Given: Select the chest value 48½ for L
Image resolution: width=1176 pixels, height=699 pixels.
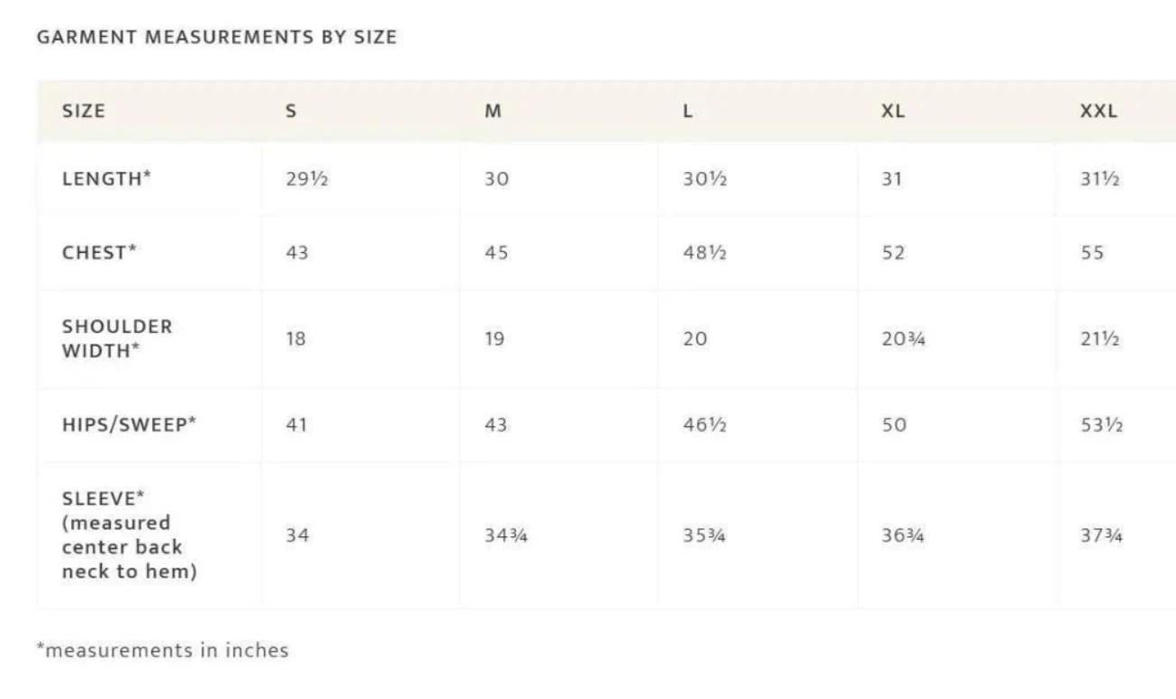Looking at the screenshot, I should [705, 253].
